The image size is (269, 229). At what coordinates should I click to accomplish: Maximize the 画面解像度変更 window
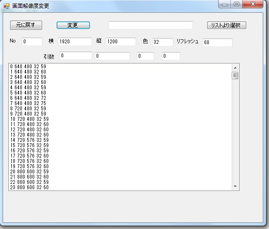tap(237, 4)
